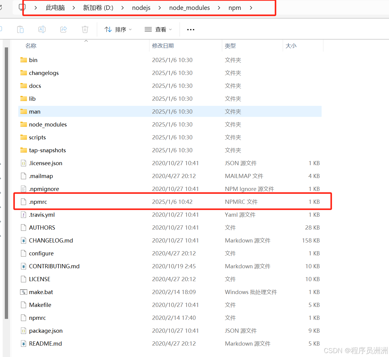The width and height of the screenshot is (389, 357).
Task: Click the NPMRC 文件 type cell
Action: pyautogui.click(x=241, y=202)
